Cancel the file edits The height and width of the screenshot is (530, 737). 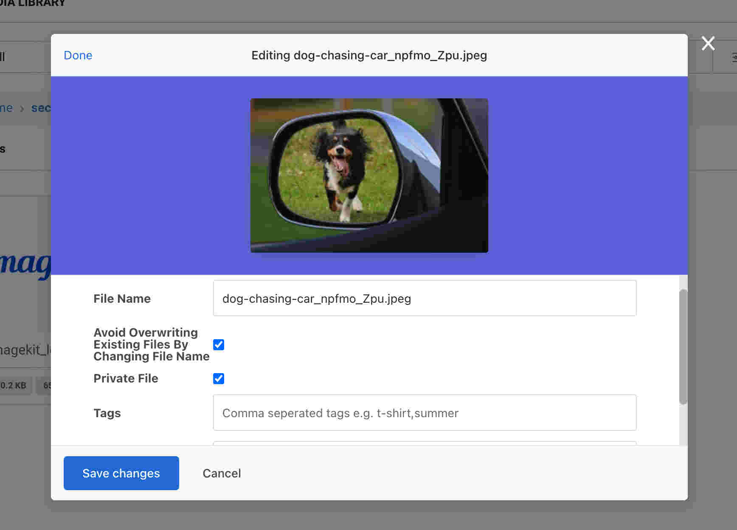(x=222, y=473)
